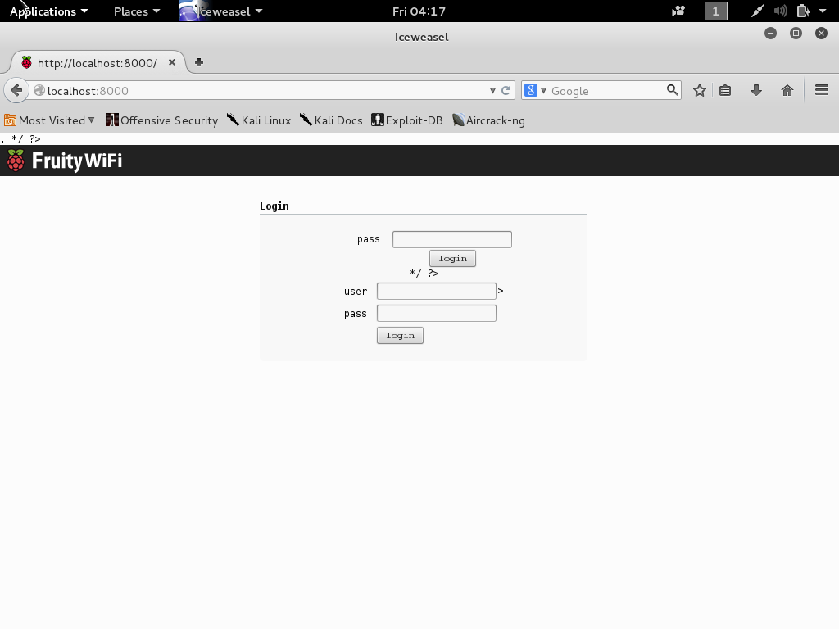
Task: Click the search magnifier icon
Action: pyautogui.click(x=672, y=90)
